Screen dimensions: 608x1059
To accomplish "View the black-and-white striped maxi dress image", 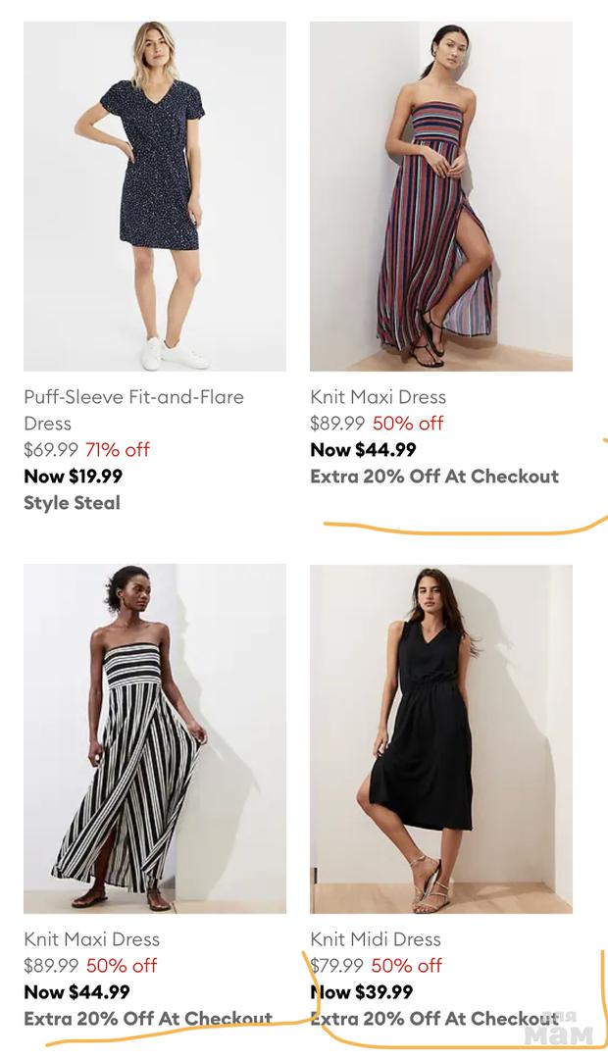I will [x=155, y=738].
